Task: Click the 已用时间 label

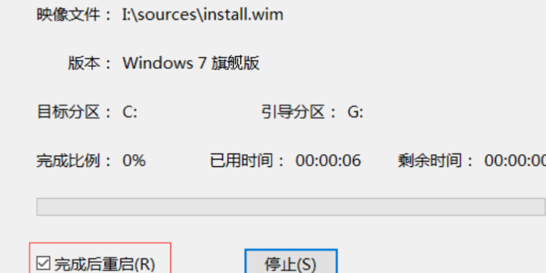Action: [x=242, y=160]
